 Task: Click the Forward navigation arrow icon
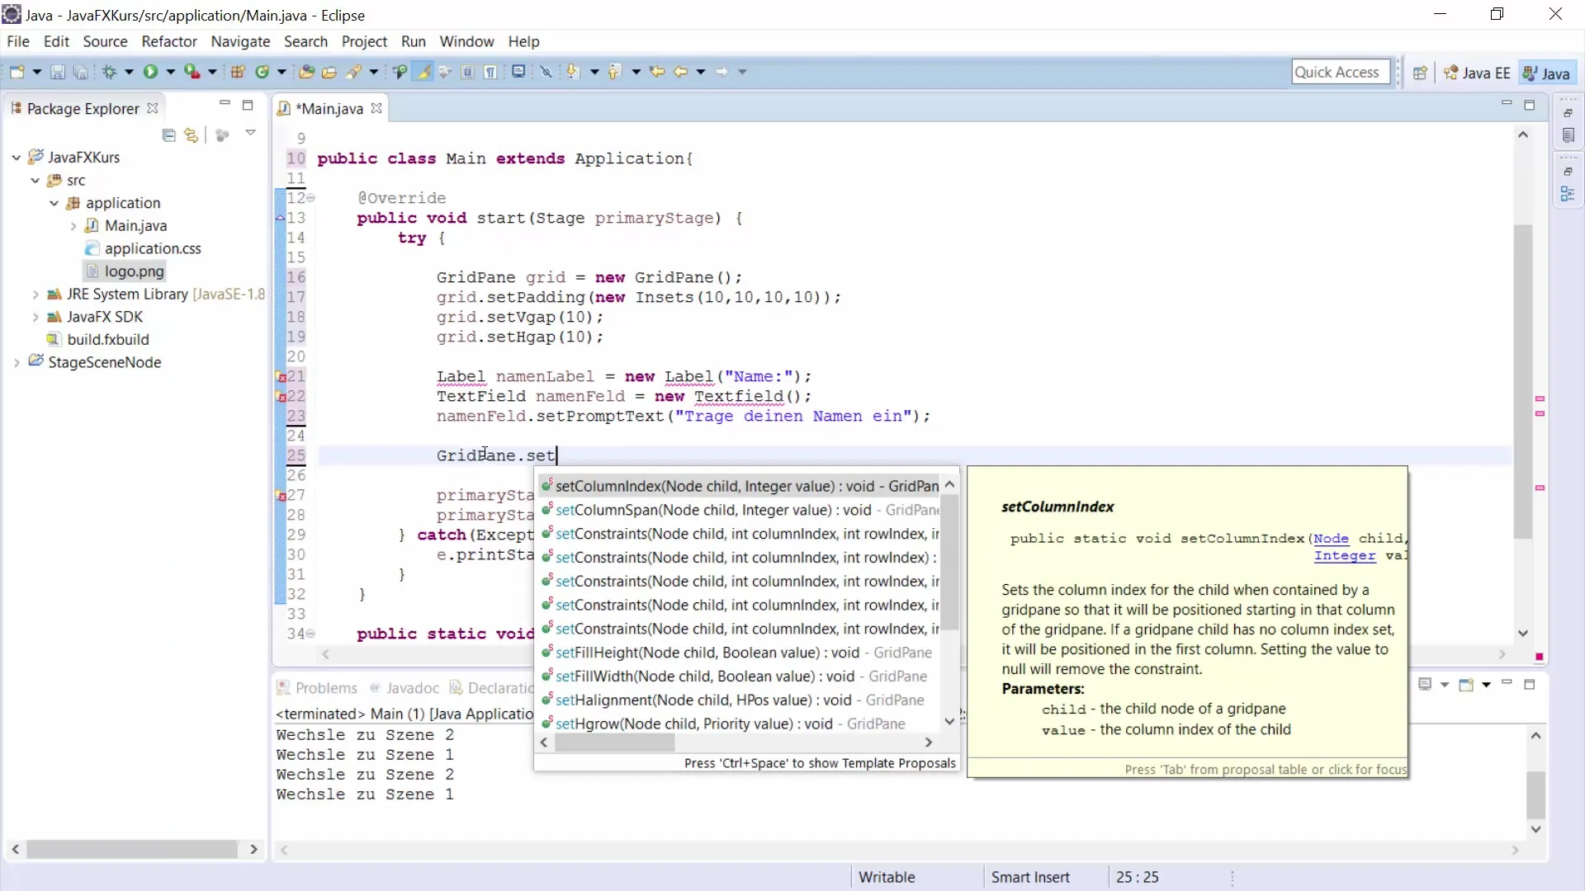click(x=722, y=72)
